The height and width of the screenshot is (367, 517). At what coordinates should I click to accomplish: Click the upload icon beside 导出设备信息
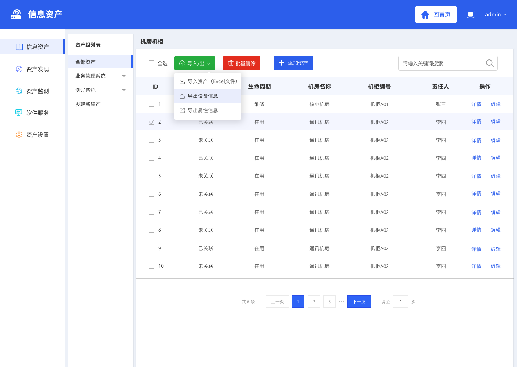click(x=182, y=96)
